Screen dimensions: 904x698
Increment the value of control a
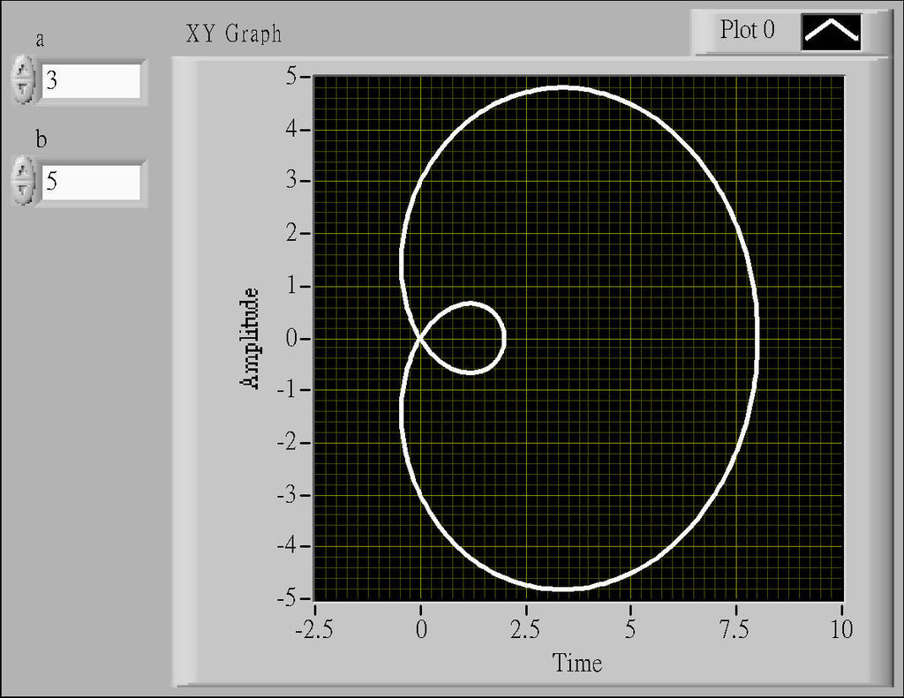[x=23, y=70]
